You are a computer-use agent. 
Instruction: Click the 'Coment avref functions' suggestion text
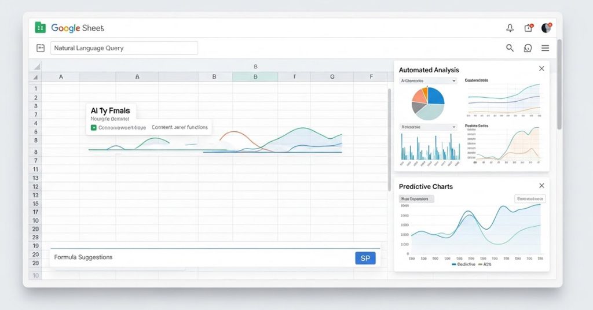point(180,127)
